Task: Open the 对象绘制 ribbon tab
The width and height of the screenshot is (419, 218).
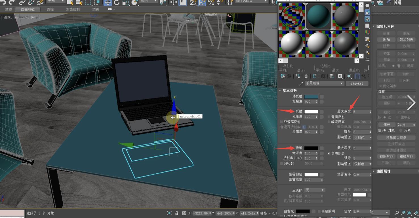Action: coord(73,9)
